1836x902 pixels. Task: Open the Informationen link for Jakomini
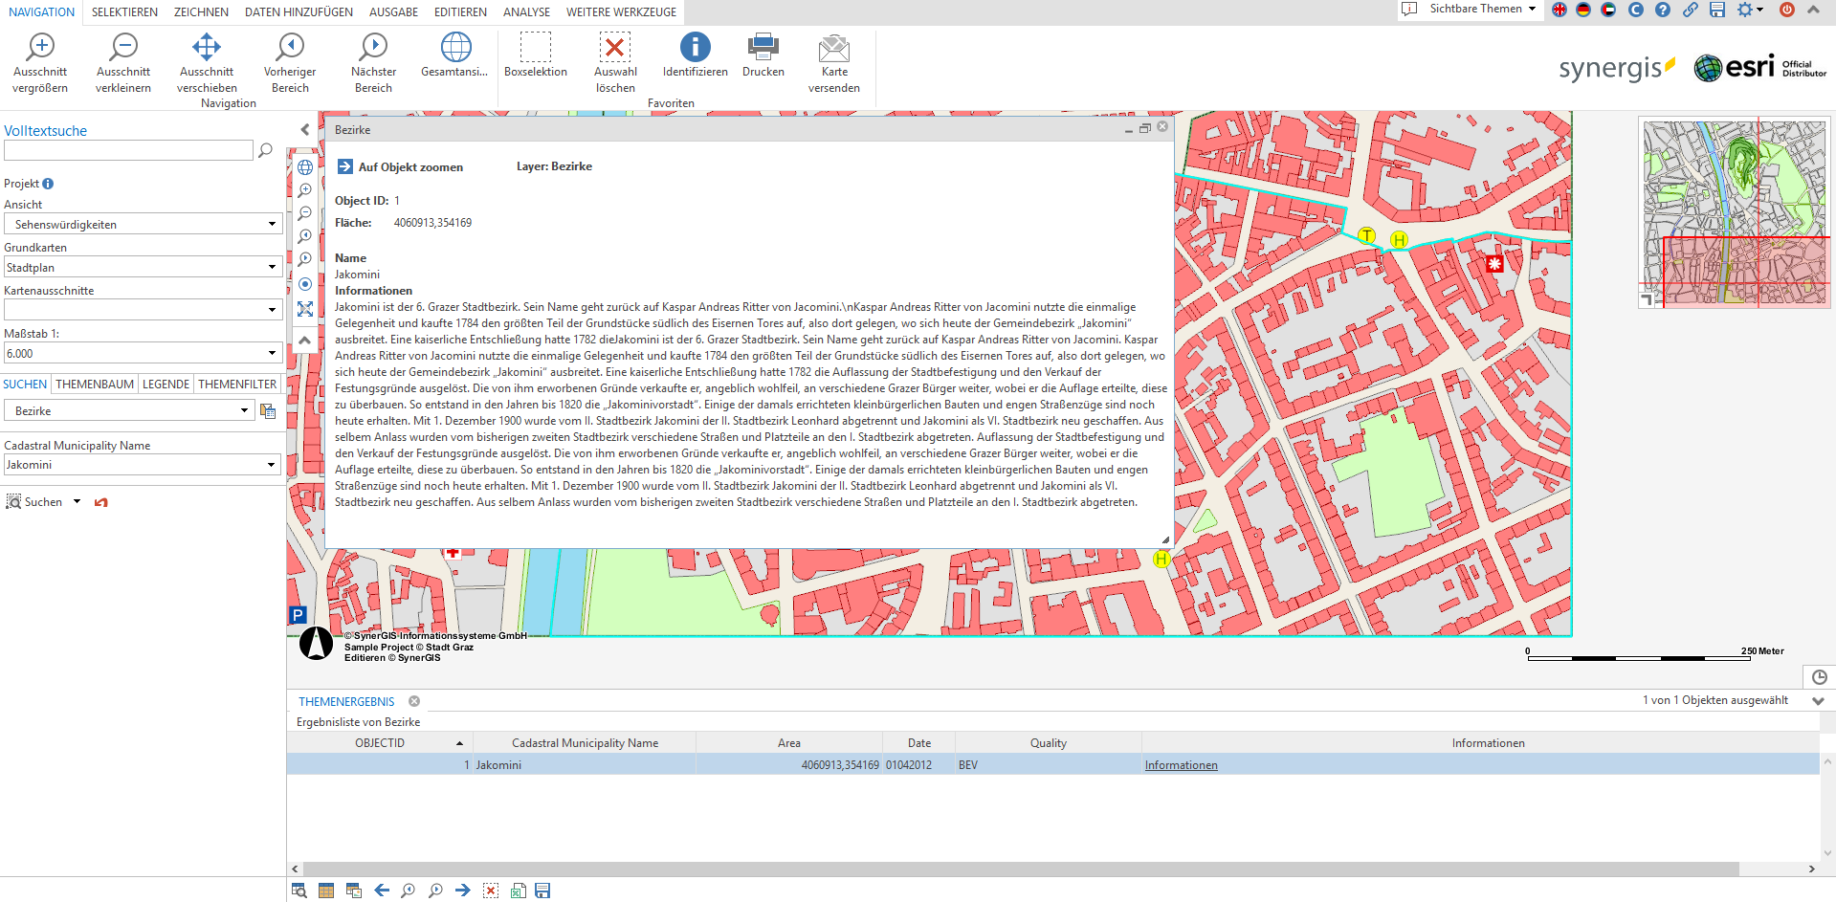click(x=1181, y=764)
